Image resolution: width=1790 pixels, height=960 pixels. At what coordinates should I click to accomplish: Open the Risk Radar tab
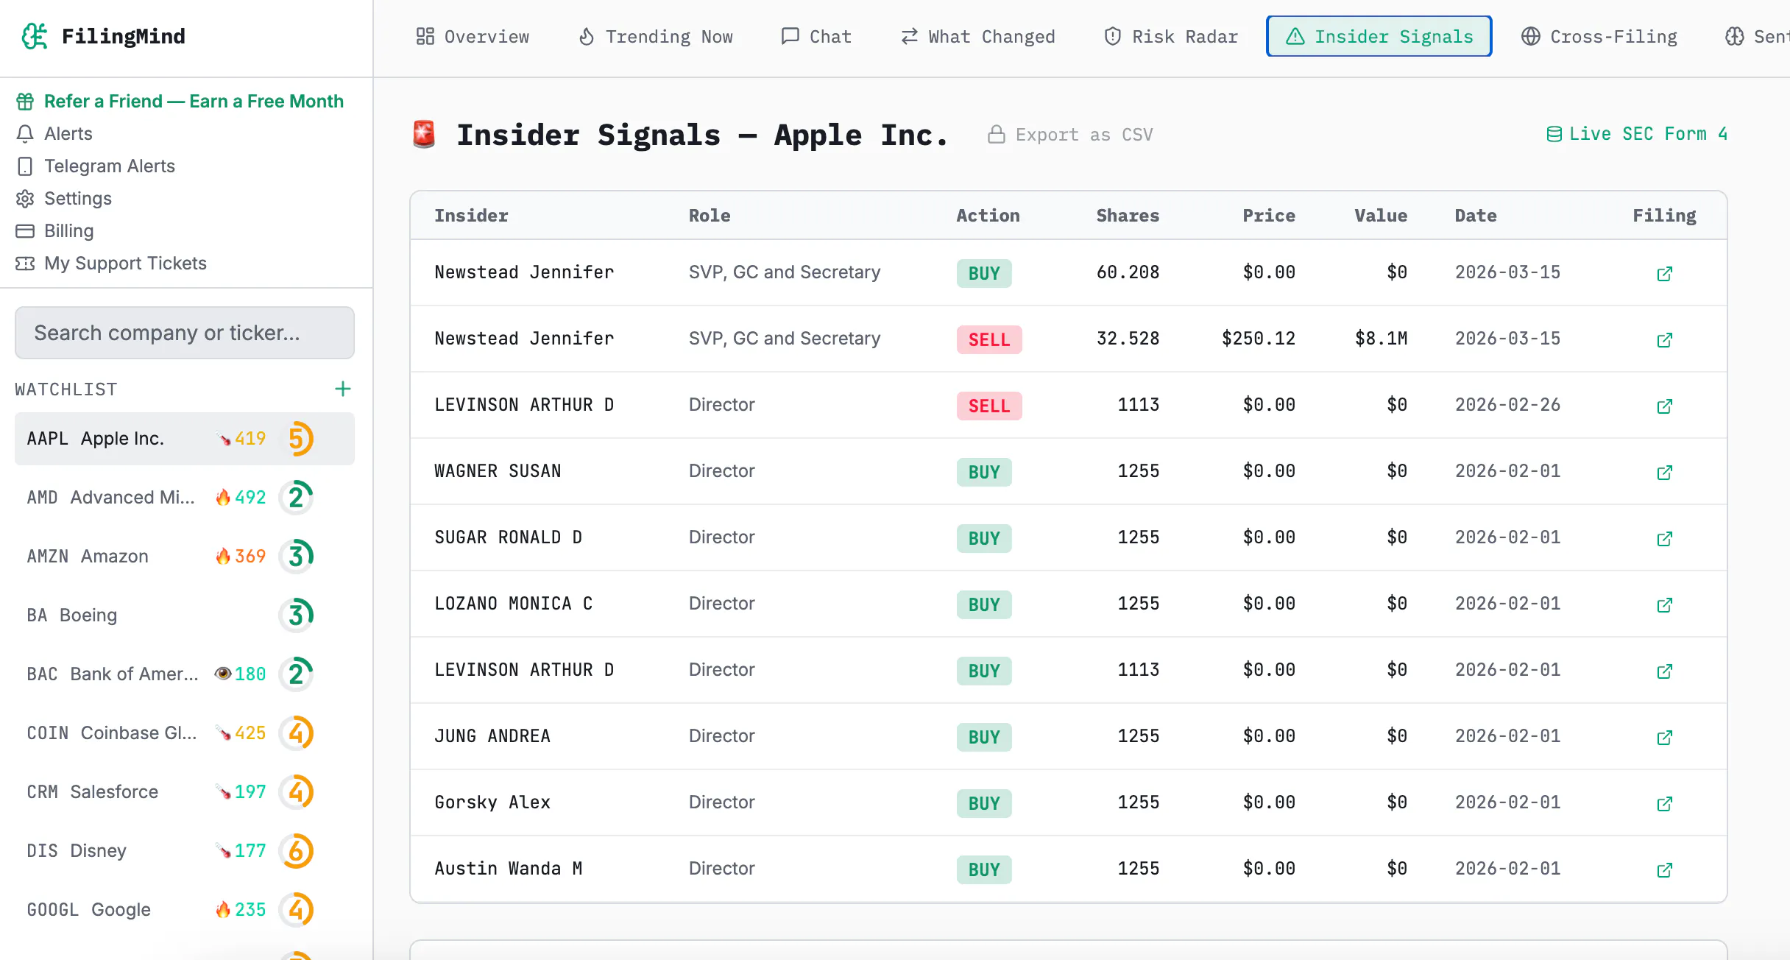click(x=1171, y=36)
